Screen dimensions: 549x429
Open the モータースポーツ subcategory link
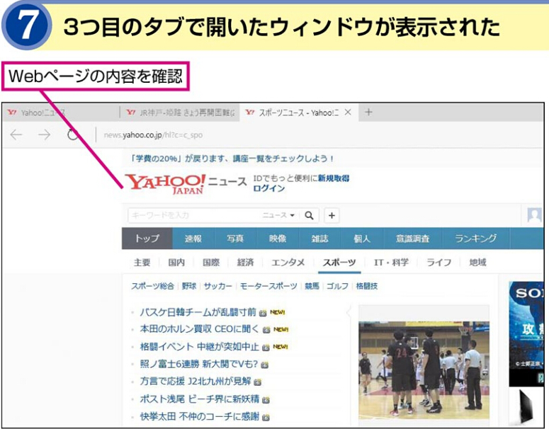(268, 286)
